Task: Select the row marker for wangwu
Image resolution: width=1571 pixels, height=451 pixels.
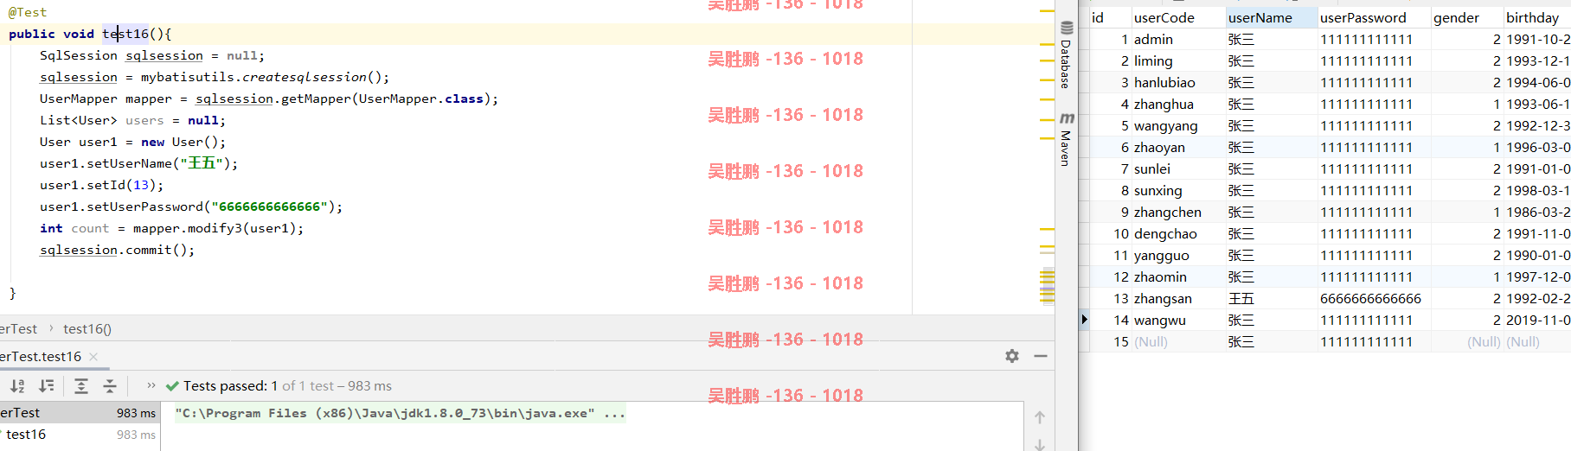Action: point(1085,320)
